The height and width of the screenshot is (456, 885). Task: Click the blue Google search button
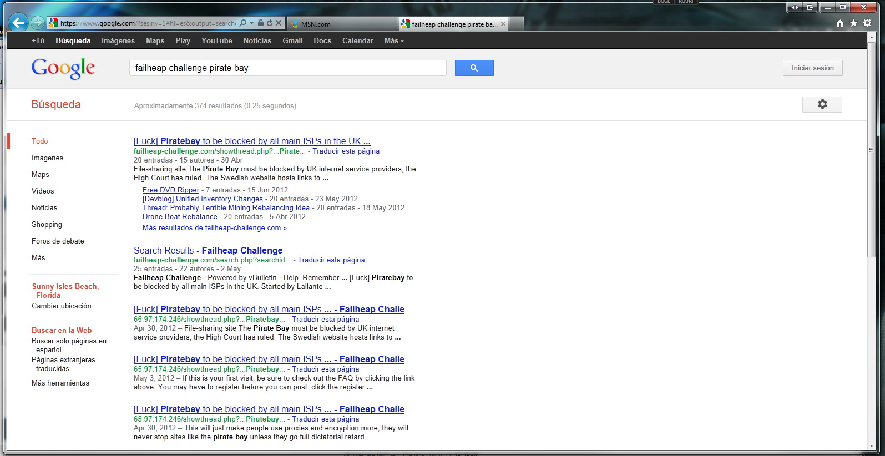point(474,68)
